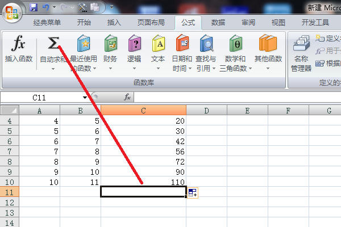Viewport: 341px width, 227px height.
Task: Click the tools icon in quick access toolbar
Action: (82, 7)
